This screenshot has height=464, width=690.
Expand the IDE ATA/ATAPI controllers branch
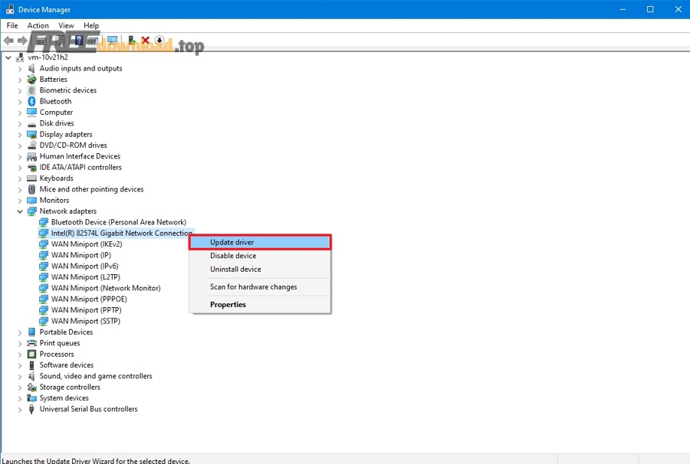pos(20,168)
